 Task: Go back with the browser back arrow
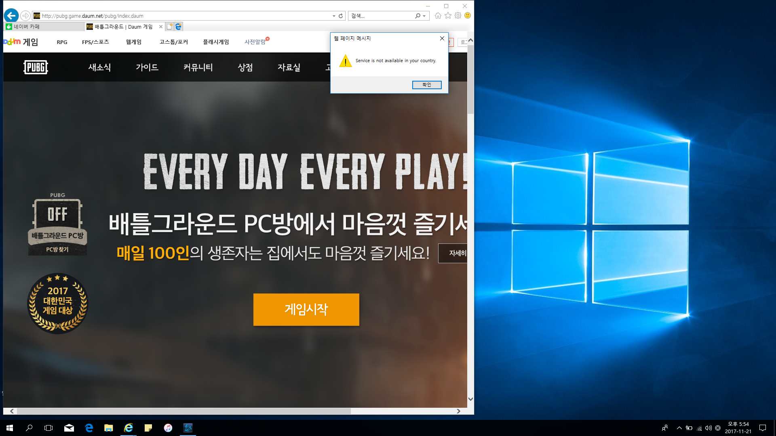point(11,16)
